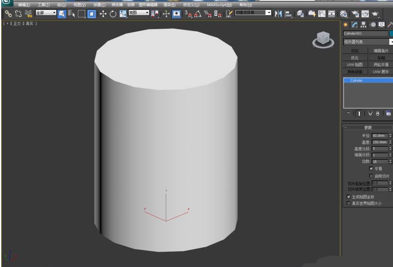Click the Select and Manipulate icon
Viewport: 393px width, 267px height.
pos(166,14)
